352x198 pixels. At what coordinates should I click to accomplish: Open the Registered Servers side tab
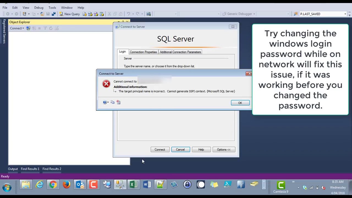coord(4,31)
